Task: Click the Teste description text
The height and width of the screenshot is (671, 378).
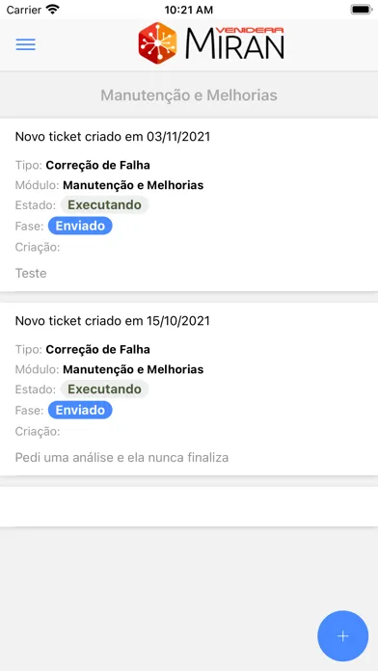Action: (31, 273)
